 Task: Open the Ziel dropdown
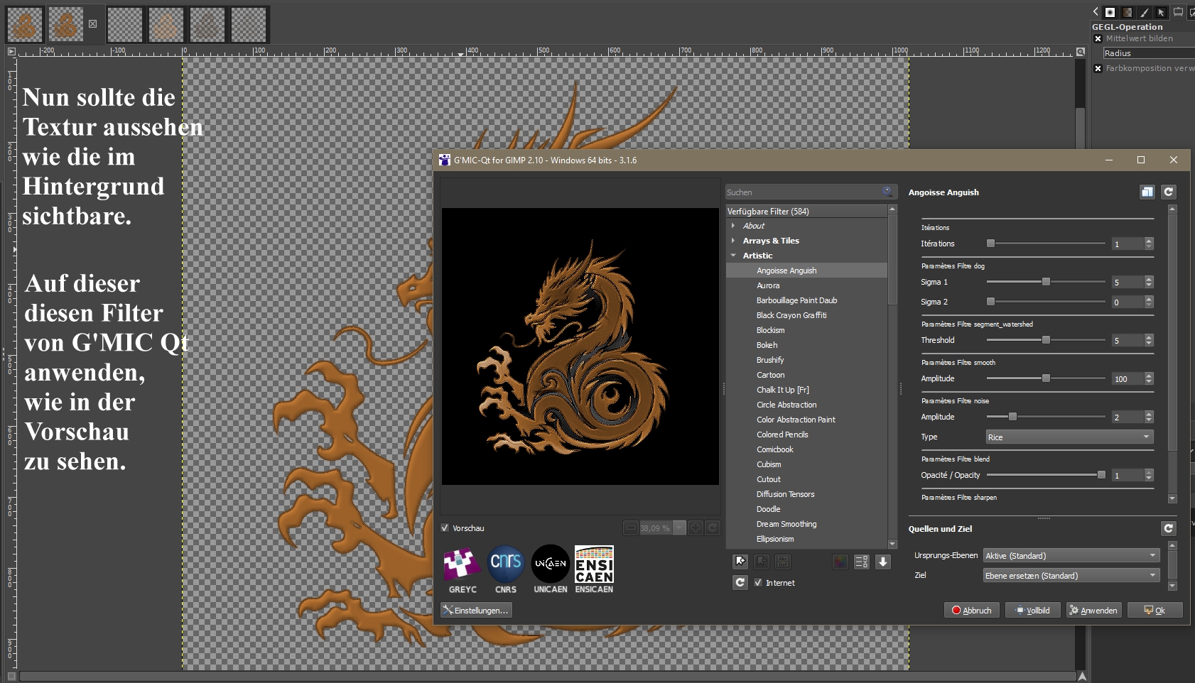pos(1071,576)
